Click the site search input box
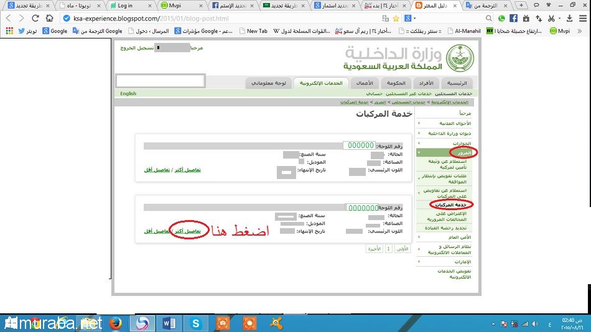Screen dimensions: 591x332 (160, 81)
